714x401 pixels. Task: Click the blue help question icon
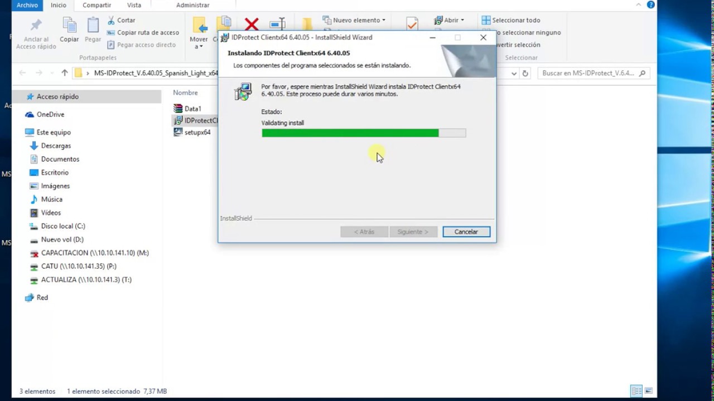coord(650,4)
